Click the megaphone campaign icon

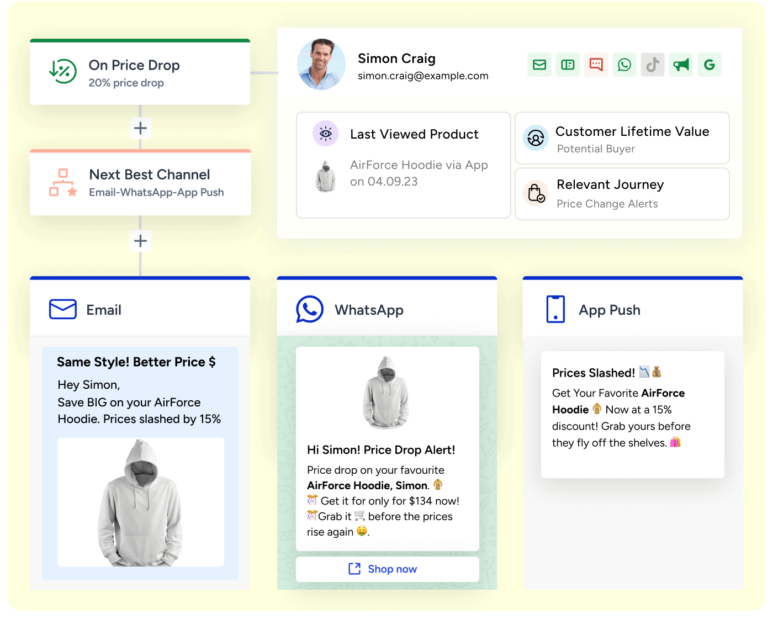[681, 65]
